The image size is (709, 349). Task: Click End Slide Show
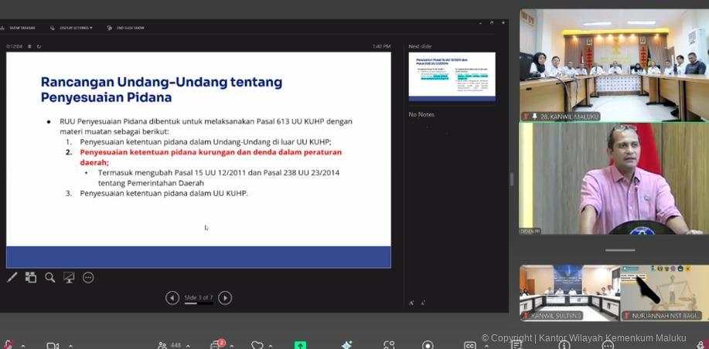coord(126,28)
